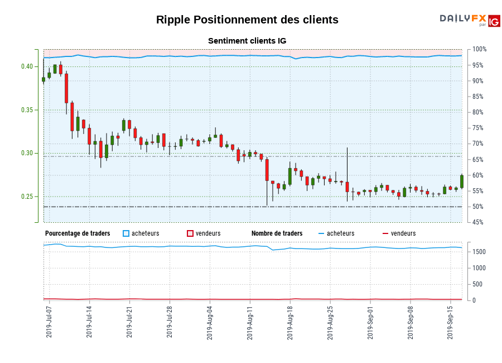
Task: Click the DailyFX logo
Action: pyautogui.click(x=463, y=19)
